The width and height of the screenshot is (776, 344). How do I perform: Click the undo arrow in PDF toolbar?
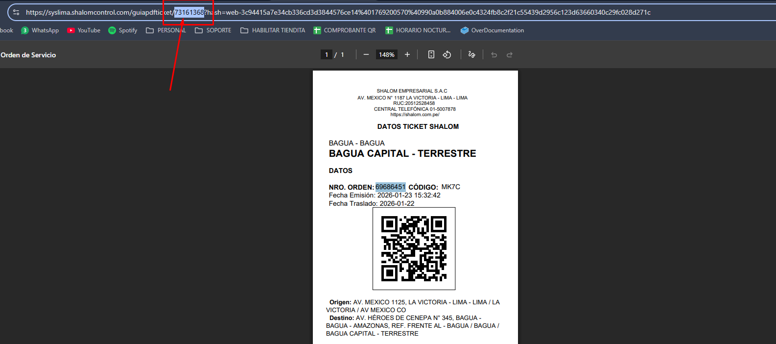(x=494, y=55)
